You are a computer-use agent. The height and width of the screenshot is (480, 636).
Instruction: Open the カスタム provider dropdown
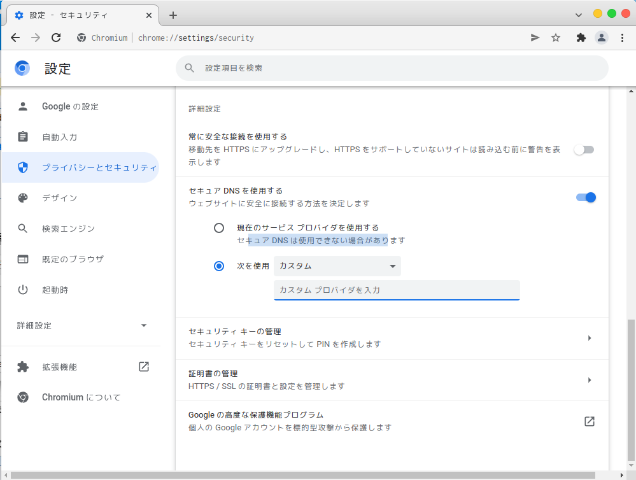tap(337, 266)
